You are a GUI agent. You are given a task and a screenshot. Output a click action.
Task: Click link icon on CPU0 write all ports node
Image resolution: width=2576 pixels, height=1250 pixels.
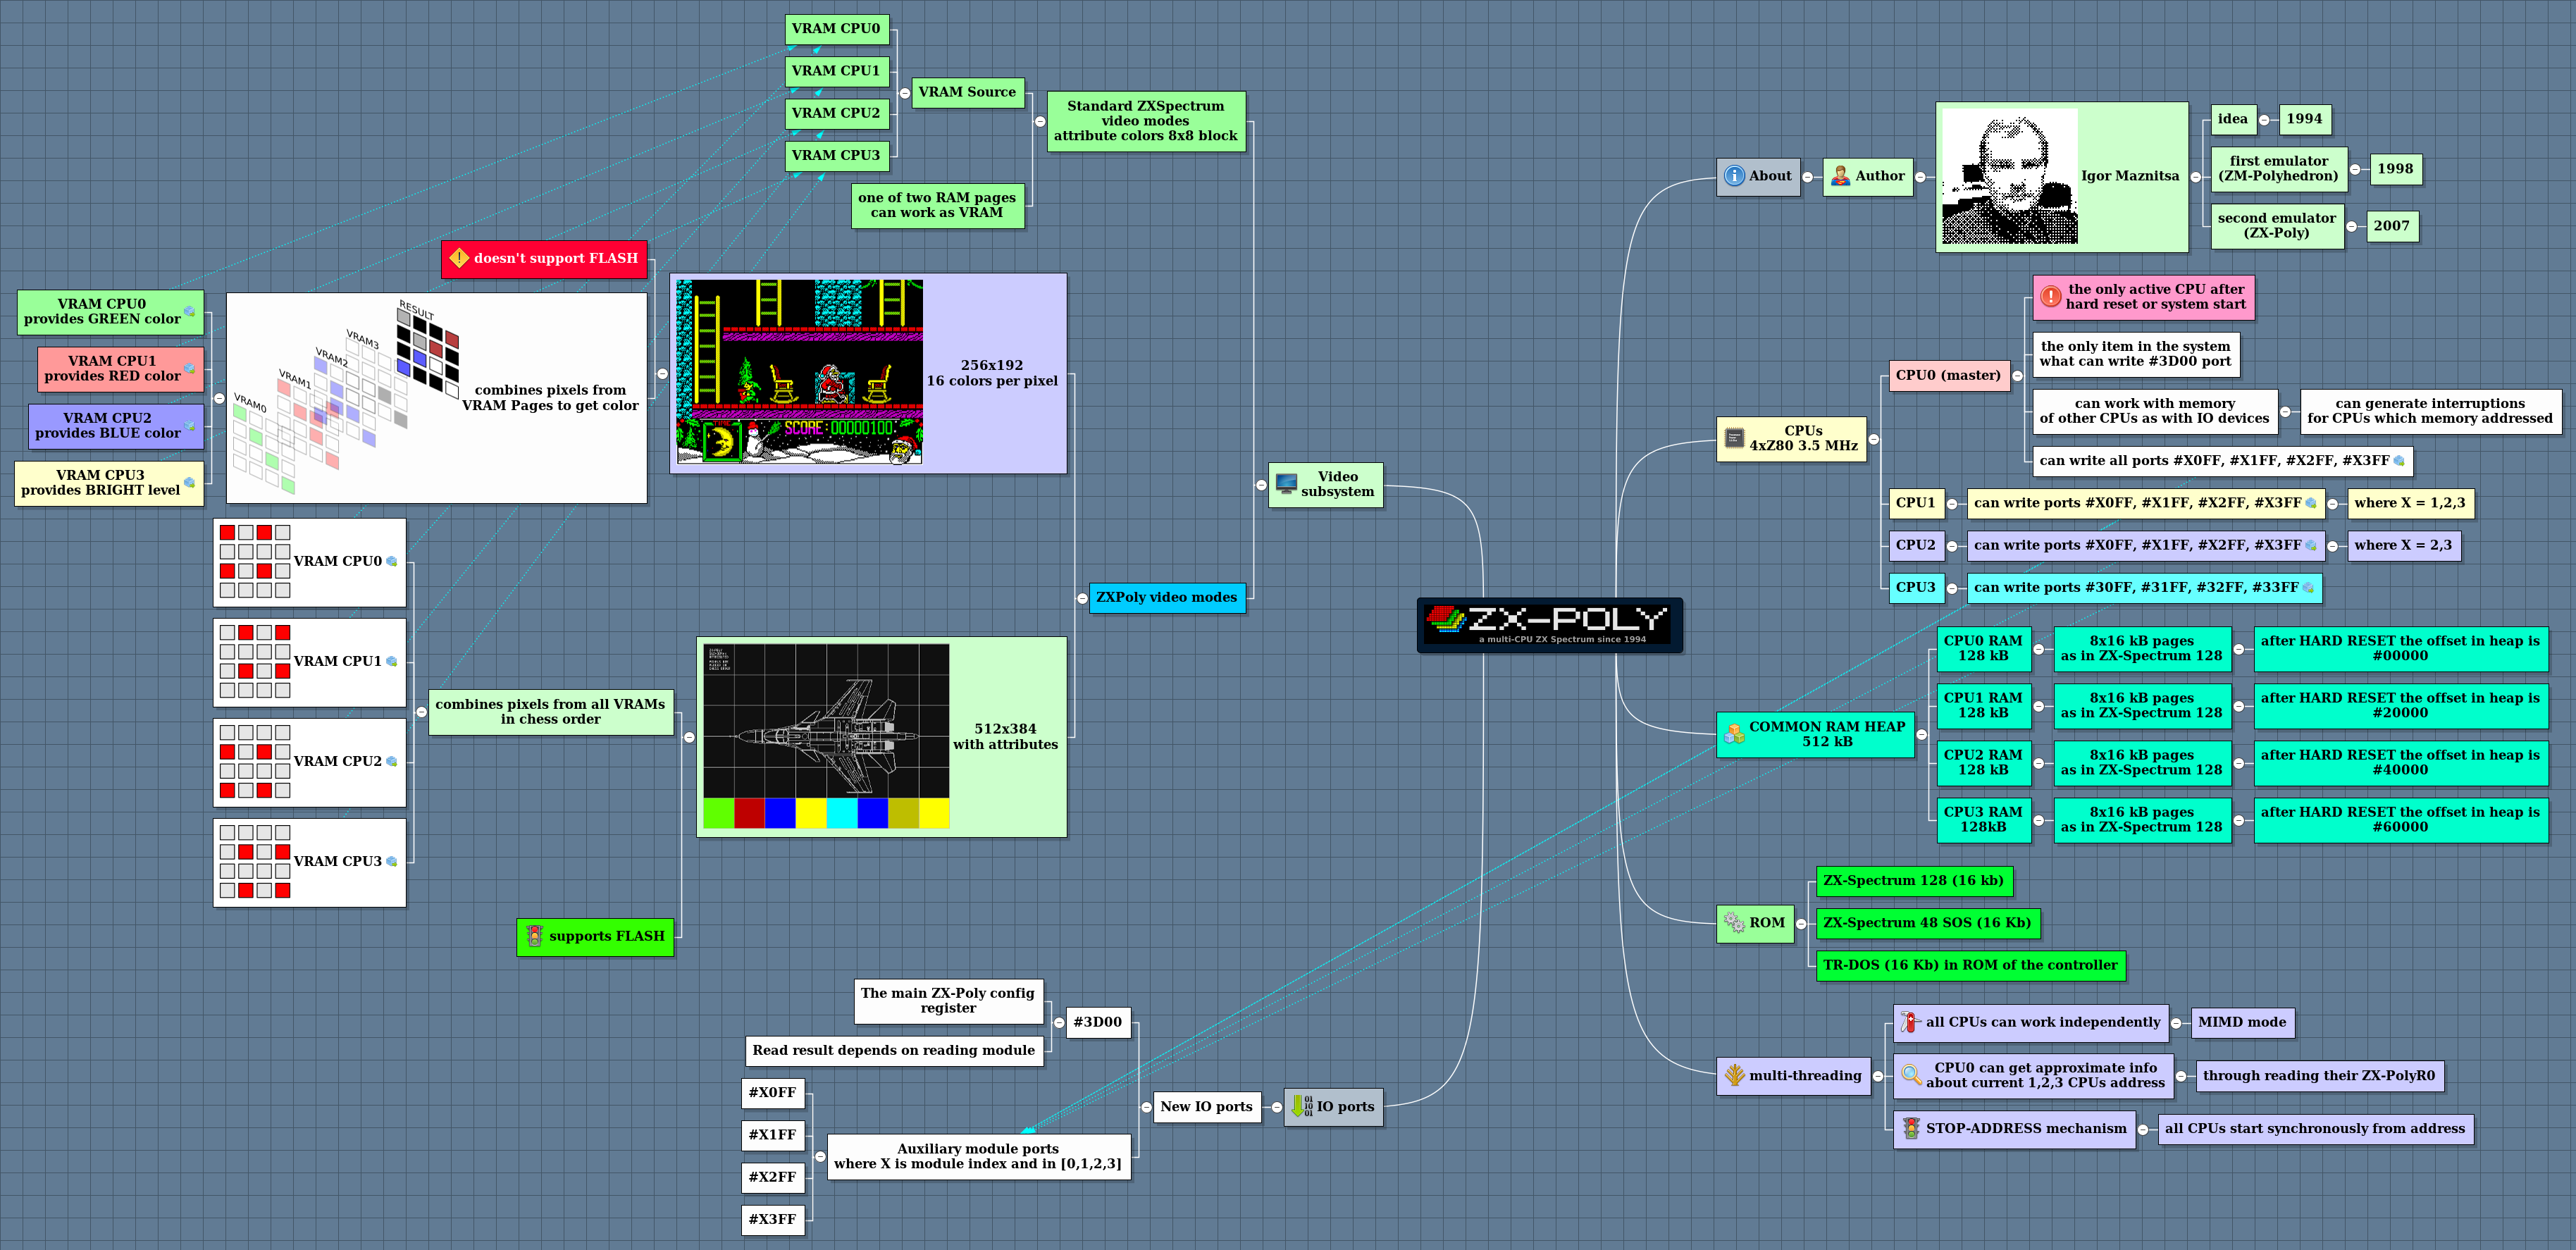click(2398, 461)
